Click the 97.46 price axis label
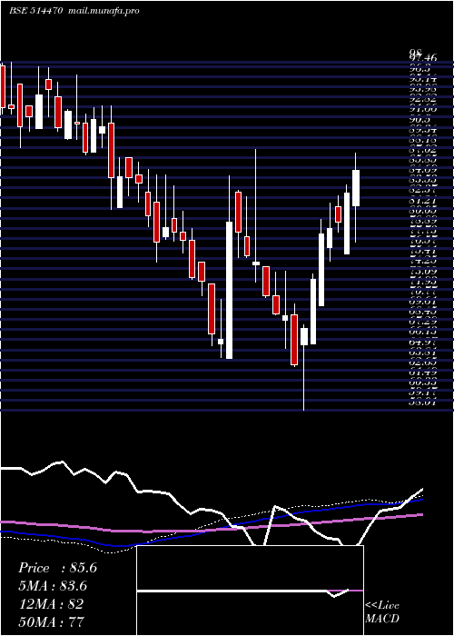The image size is (454, 636). 423,59
